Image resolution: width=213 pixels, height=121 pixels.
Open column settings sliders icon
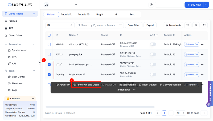pos(196,25)
